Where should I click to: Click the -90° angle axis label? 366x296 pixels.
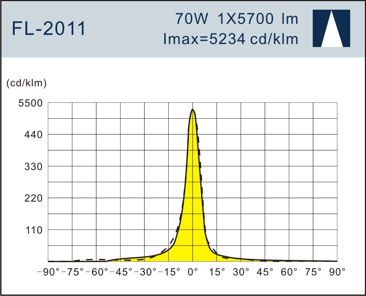(x=49, y=272)
